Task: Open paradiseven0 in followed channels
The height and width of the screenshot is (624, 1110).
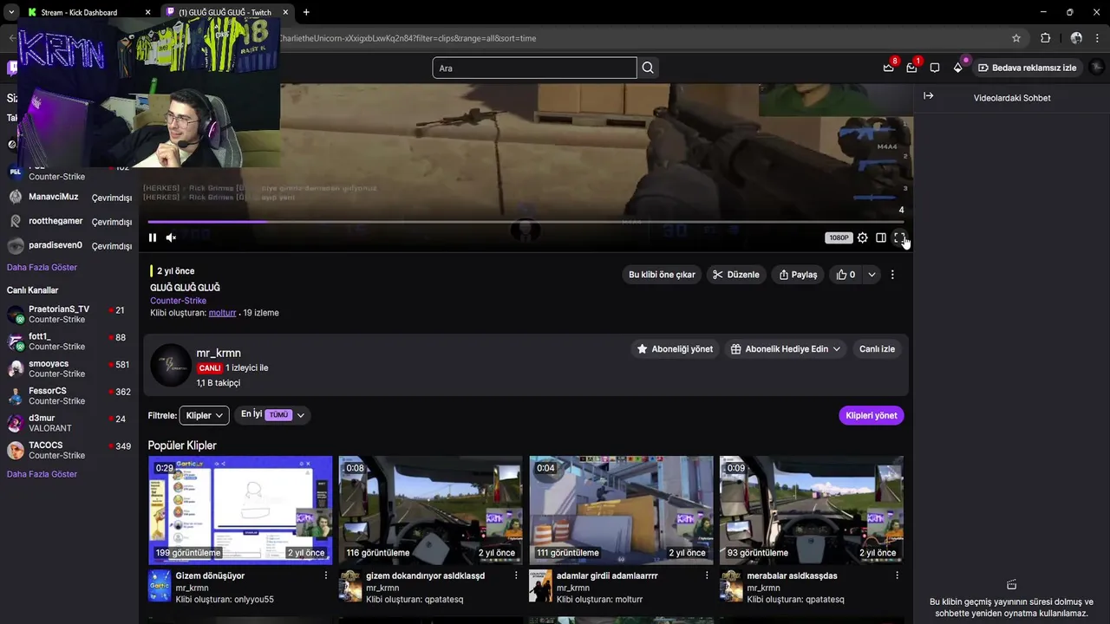Action: point(69,246)
